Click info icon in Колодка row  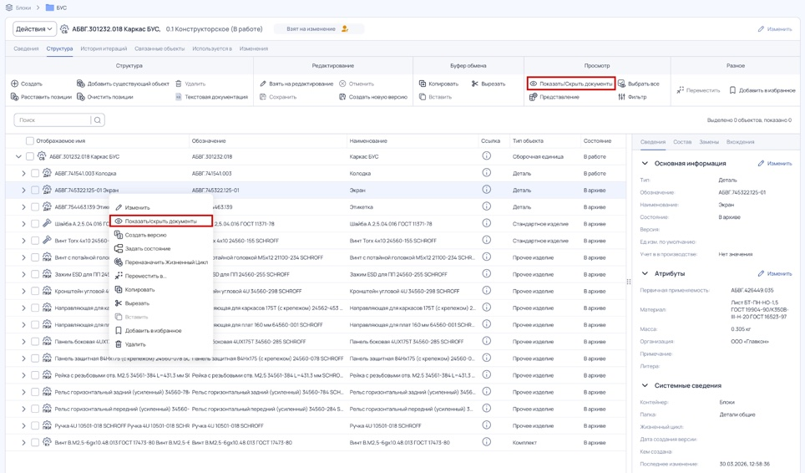[486, 173]
